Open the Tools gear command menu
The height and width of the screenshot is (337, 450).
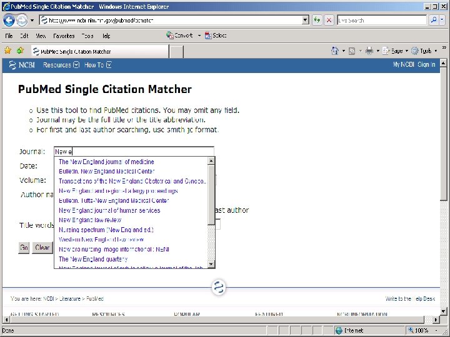[x=424, y=51]
